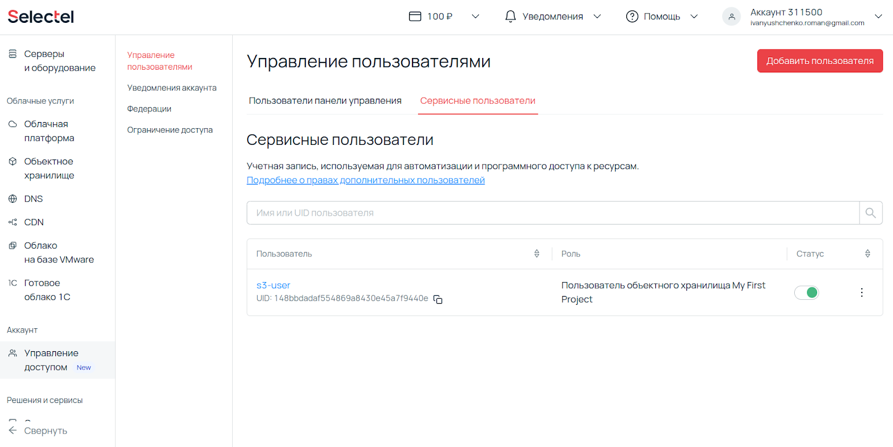Viewport: 893px width, 447px height.
Task: Click the Selectel logo
Action: click(x=41, y=17)
